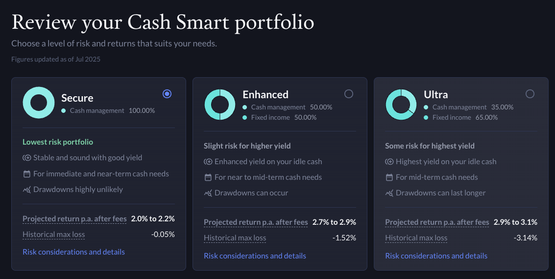The height and width of the screenshot is (279, 555).
Task: Open Secure Risk considerations and details link
Action: point(73,252)
